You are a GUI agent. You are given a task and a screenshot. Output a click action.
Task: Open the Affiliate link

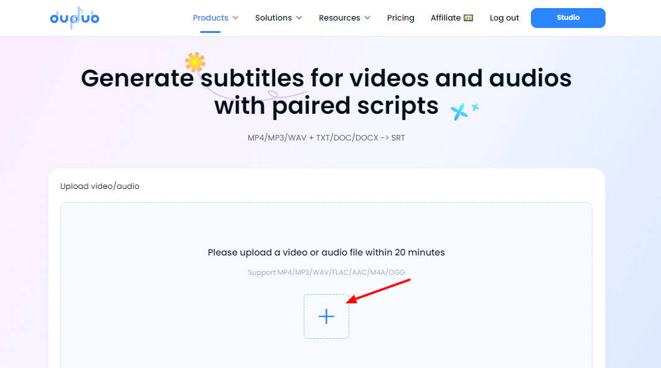[x=446, y=17]
